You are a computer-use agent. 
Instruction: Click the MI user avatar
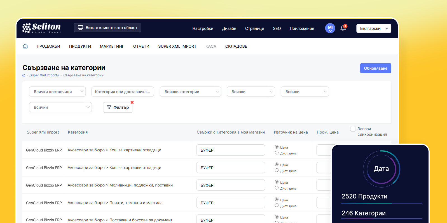(330, 28)
